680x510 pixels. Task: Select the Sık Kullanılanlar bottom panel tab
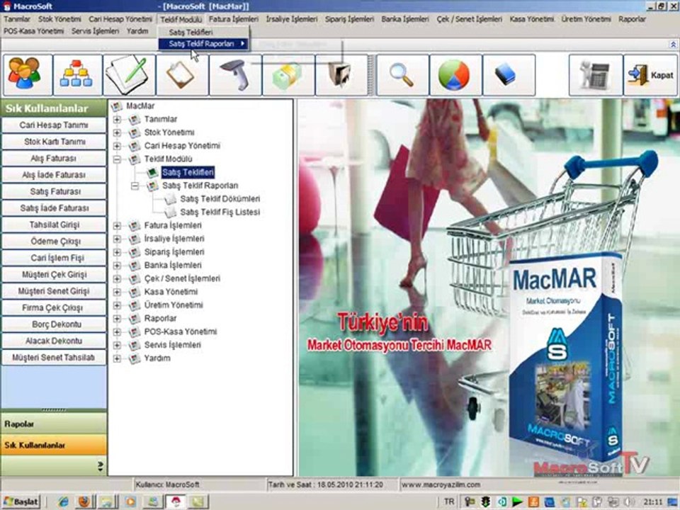[x=54, y=445]
